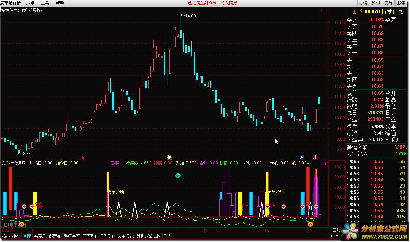Click the 日线 period label

(x=336, y=230)
